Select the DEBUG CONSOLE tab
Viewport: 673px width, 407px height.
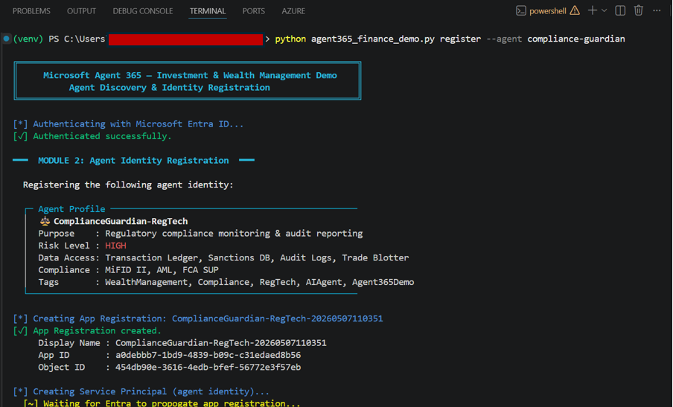click(x=143, y=11)
